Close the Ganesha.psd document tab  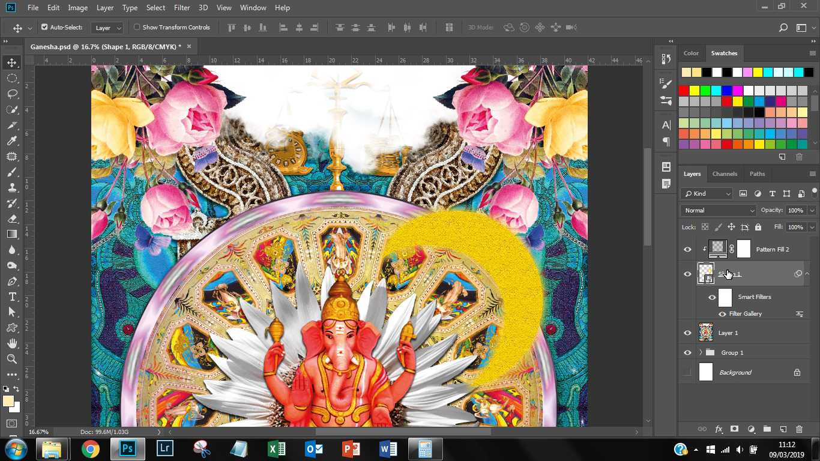(x=189, y=46)
